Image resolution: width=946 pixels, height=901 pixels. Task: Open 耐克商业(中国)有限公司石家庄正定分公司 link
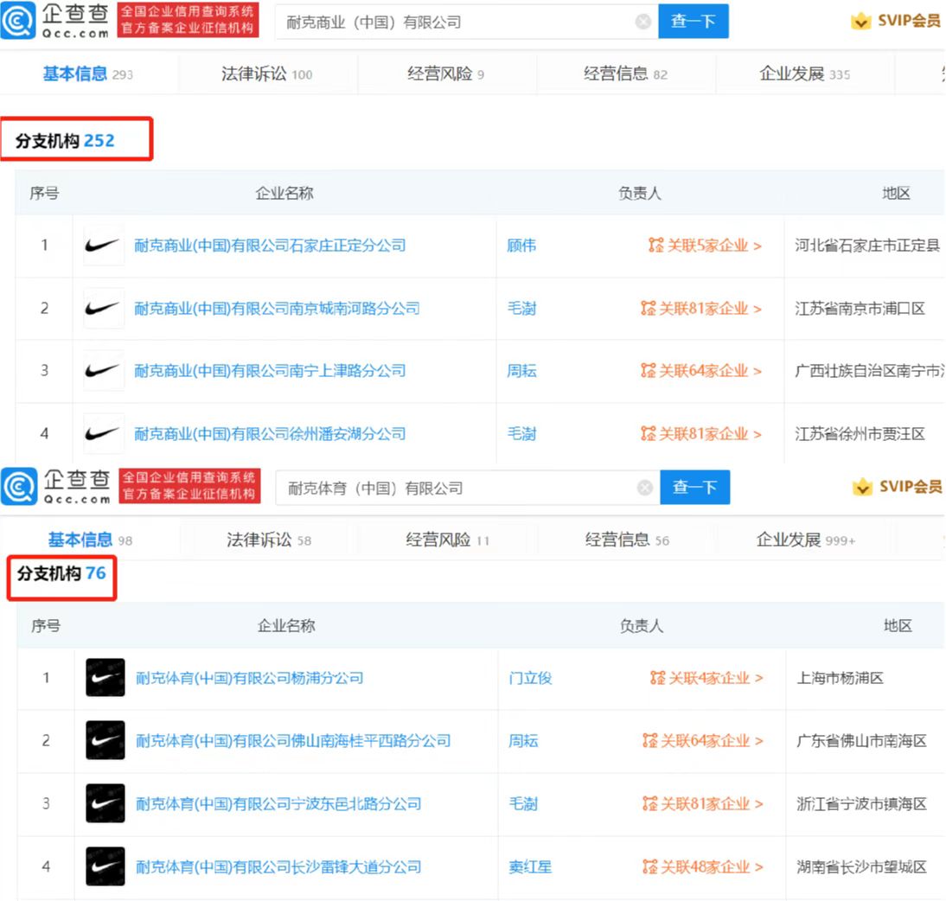270,246
